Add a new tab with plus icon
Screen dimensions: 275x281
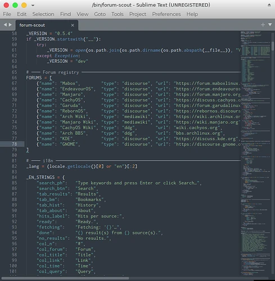[x=263, y=25]
